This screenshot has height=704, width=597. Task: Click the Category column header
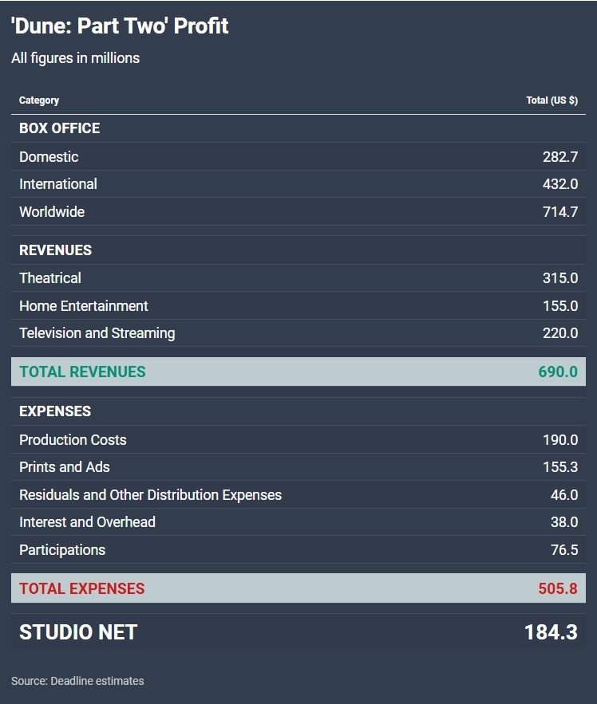[39, 100]
